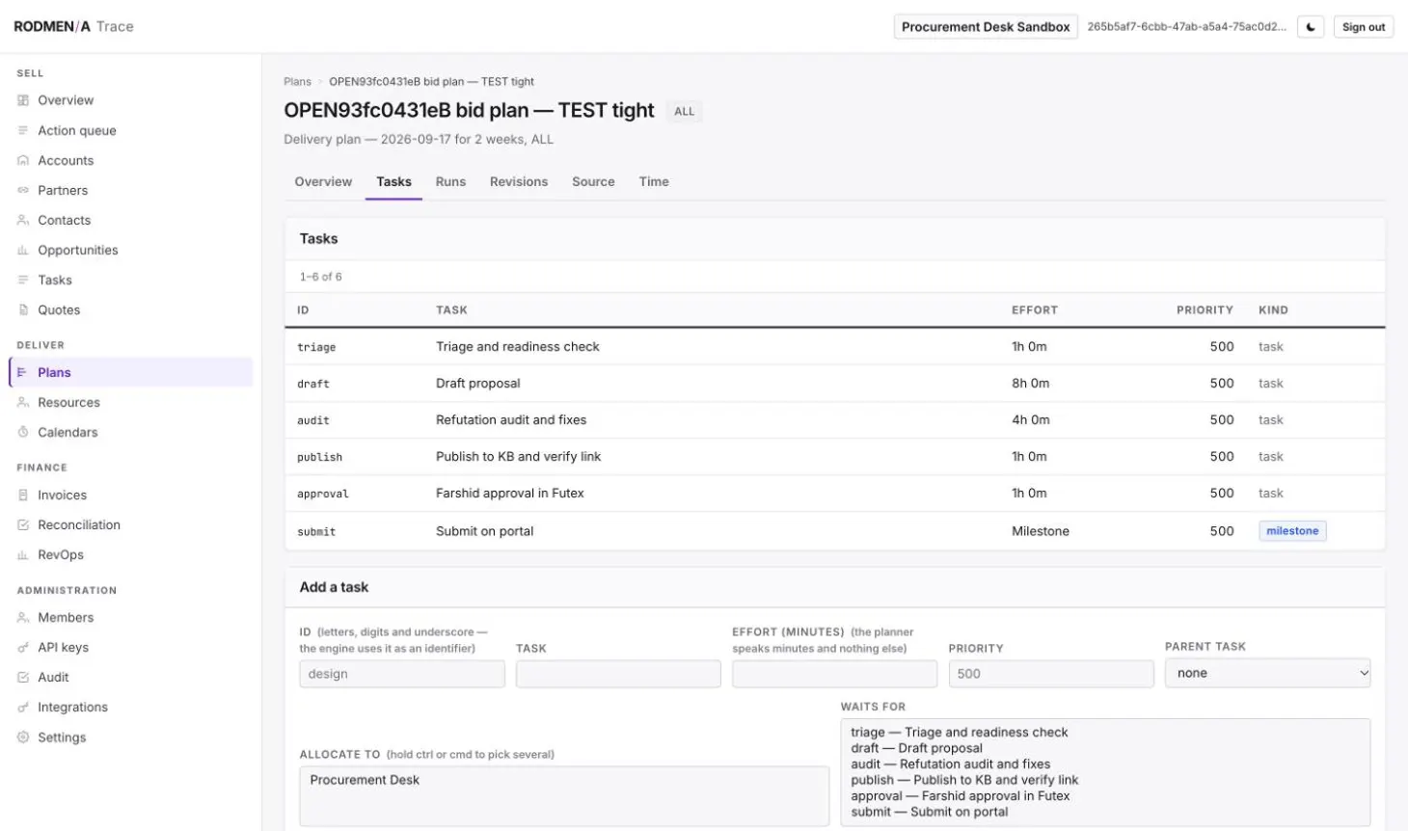Toggle dark mode with moon button
Viewport: 1408px width, 831px height.
[1311, 27]
